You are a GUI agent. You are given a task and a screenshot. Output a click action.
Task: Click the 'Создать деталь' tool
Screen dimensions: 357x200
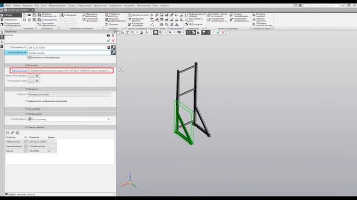47,20
